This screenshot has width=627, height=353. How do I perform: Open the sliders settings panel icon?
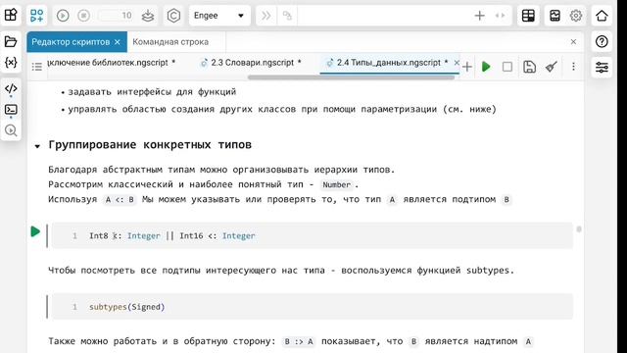coord(602,68)
